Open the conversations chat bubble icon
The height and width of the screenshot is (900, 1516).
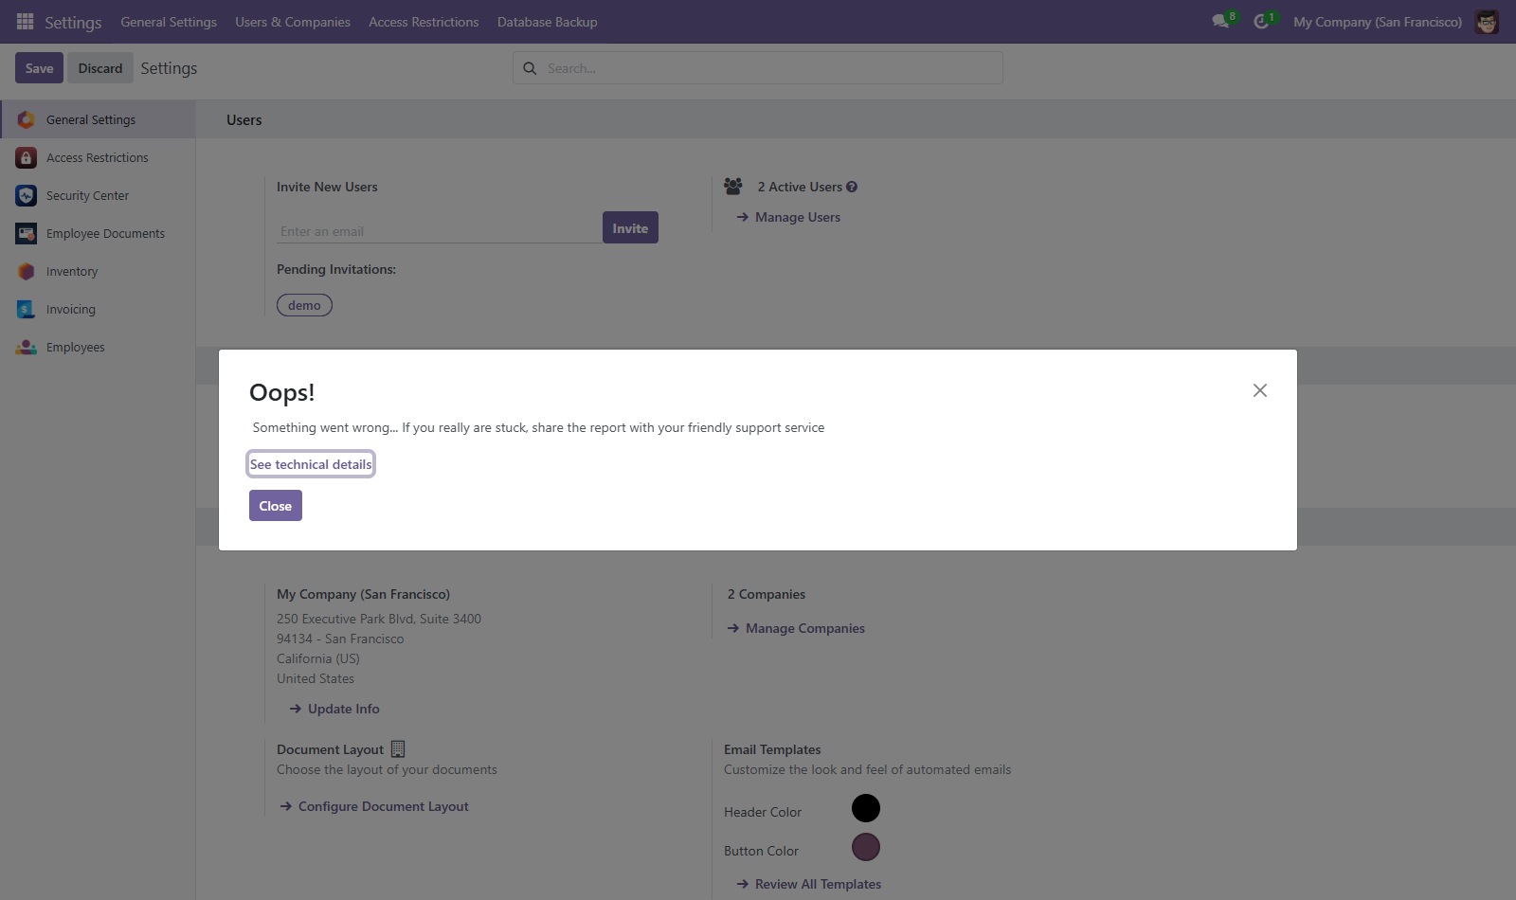(1220, 21)
